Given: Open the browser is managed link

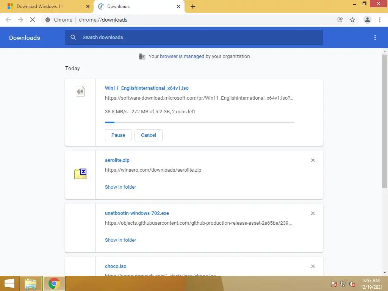Looking at the screenshot, I should [182, 56].
